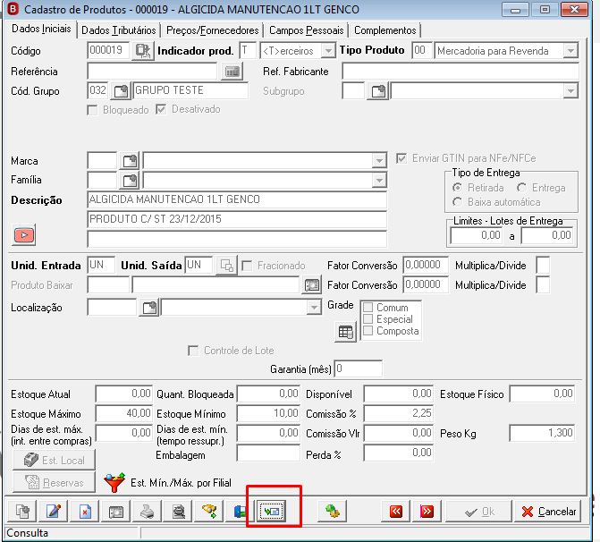Click the Comissão % field showing 2,25
Image resolution: width=600 pixels, height=542 pixels.
(x=398, y=413)
